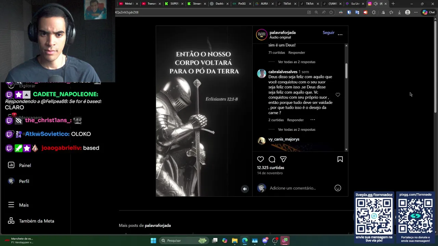Viewport: 438px width, 246px height.
Task: Like the post with the heart icon
Action: [260, 159]
